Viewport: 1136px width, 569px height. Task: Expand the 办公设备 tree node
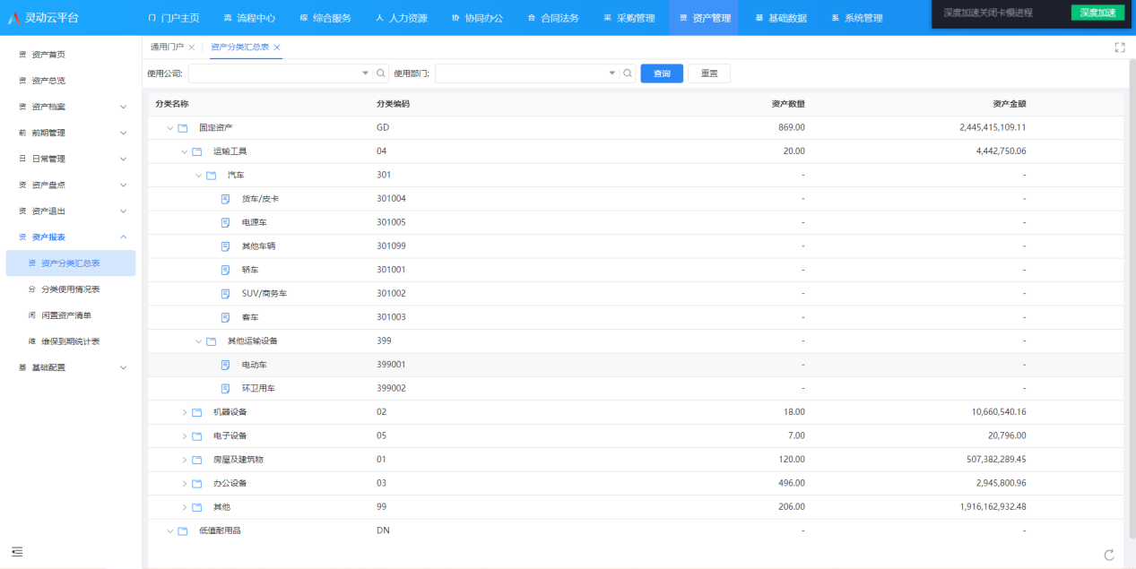pos(185,484)
